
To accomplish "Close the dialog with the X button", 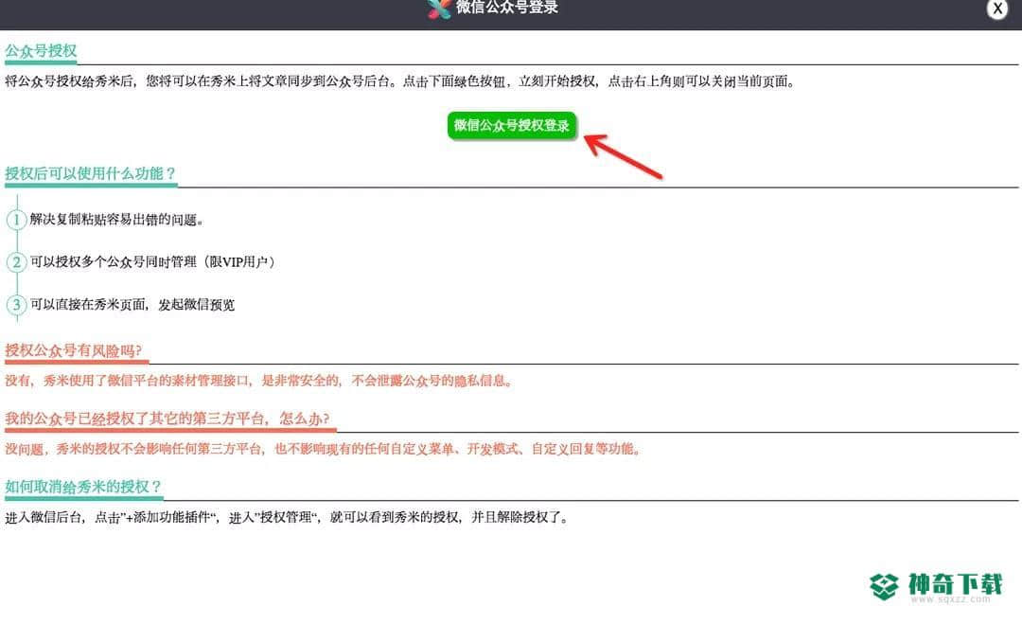I will coord(997,9).
